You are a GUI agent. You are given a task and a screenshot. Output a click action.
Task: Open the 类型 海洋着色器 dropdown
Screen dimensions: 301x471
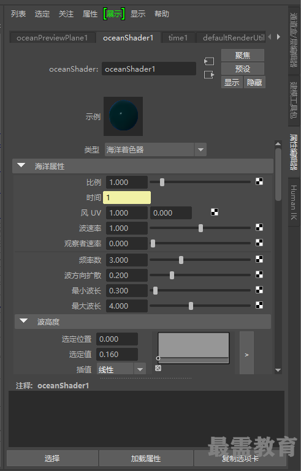156,149
